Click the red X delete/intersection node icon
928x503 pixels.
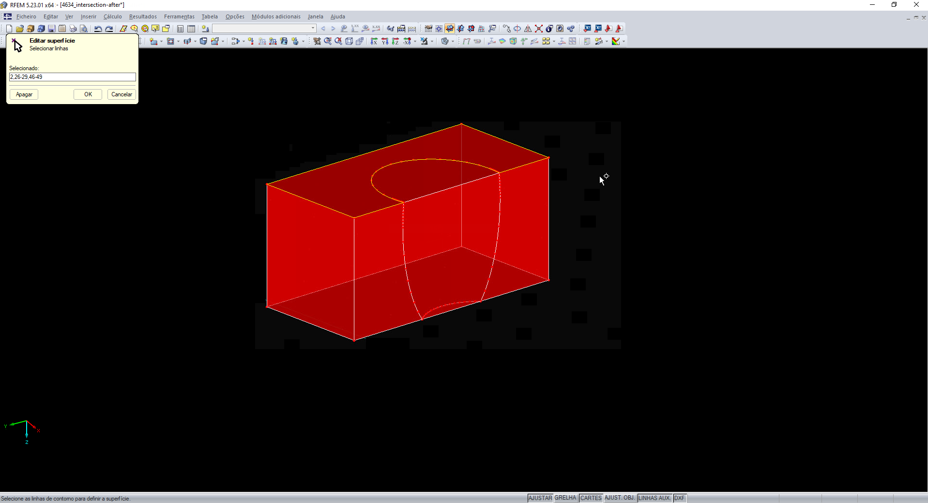tap(539, 29)
